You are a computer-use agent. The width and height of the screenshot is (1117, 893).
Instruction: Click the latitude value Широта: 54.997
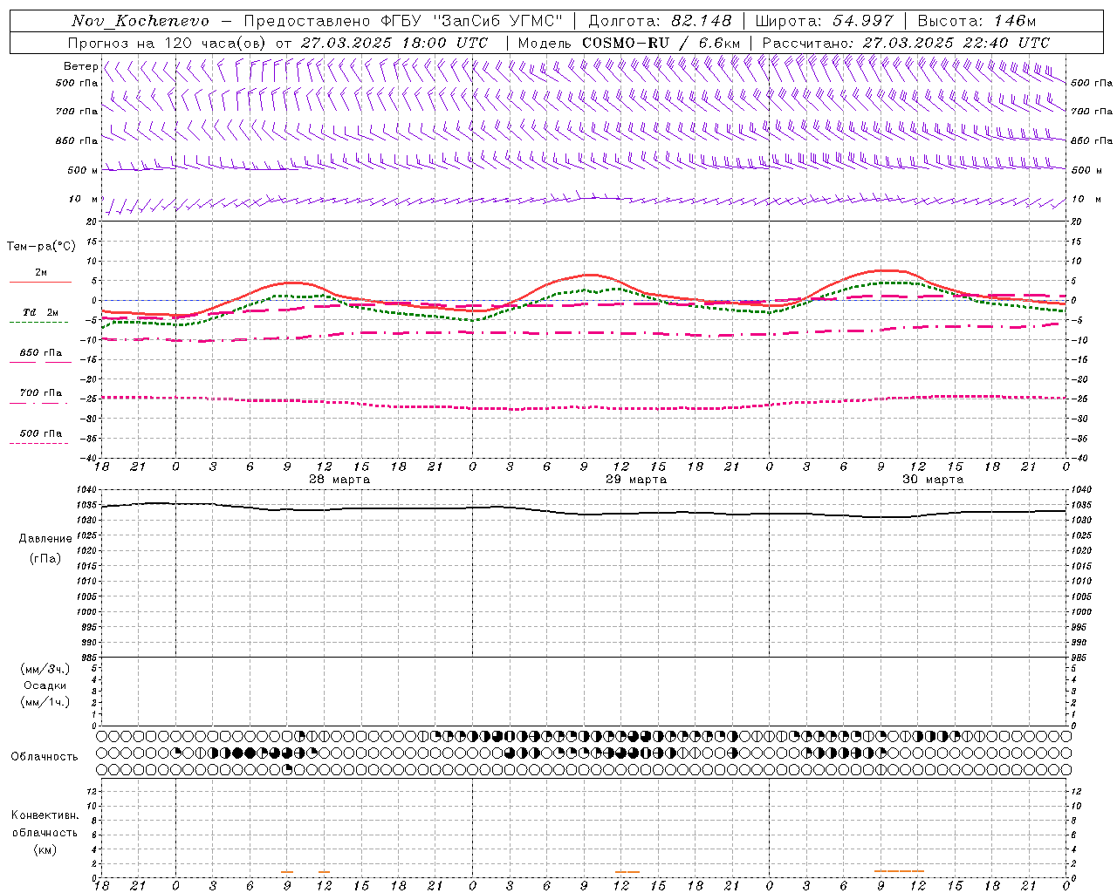(x=824, y=21)
